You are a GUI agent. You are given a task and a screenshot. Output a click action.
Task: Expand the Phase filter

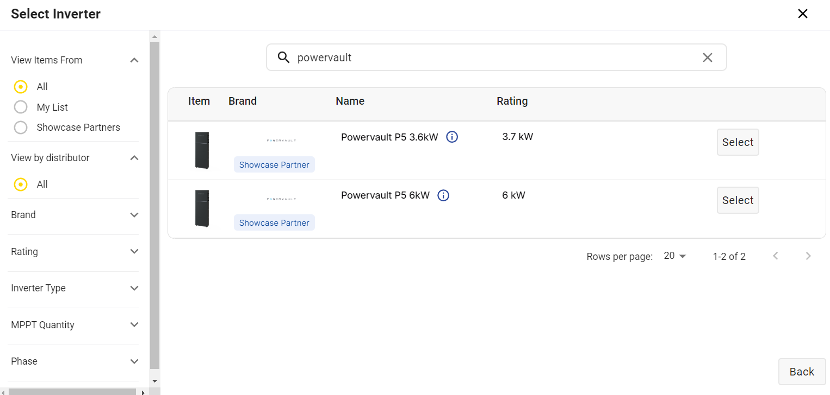tap(134, 361)
